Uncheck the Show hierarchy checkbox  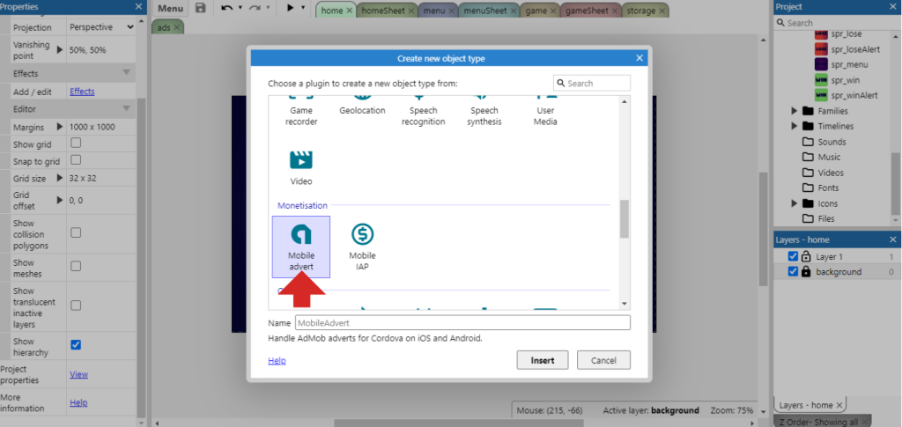point(76,343)
